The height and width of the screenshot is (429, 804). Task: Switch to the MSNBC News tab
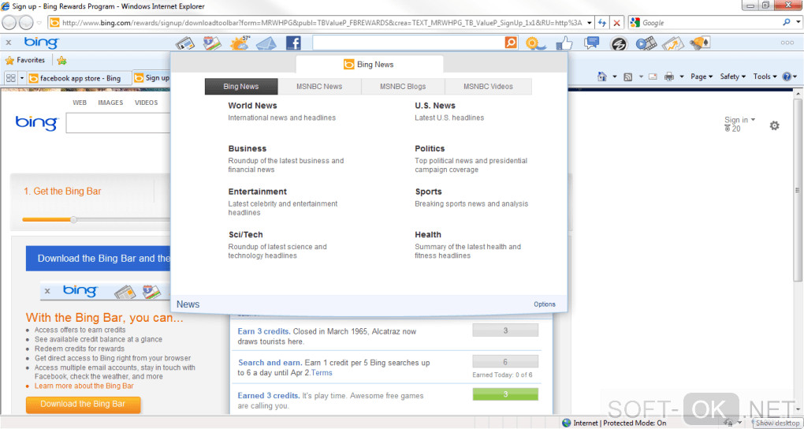click(319, 86)
